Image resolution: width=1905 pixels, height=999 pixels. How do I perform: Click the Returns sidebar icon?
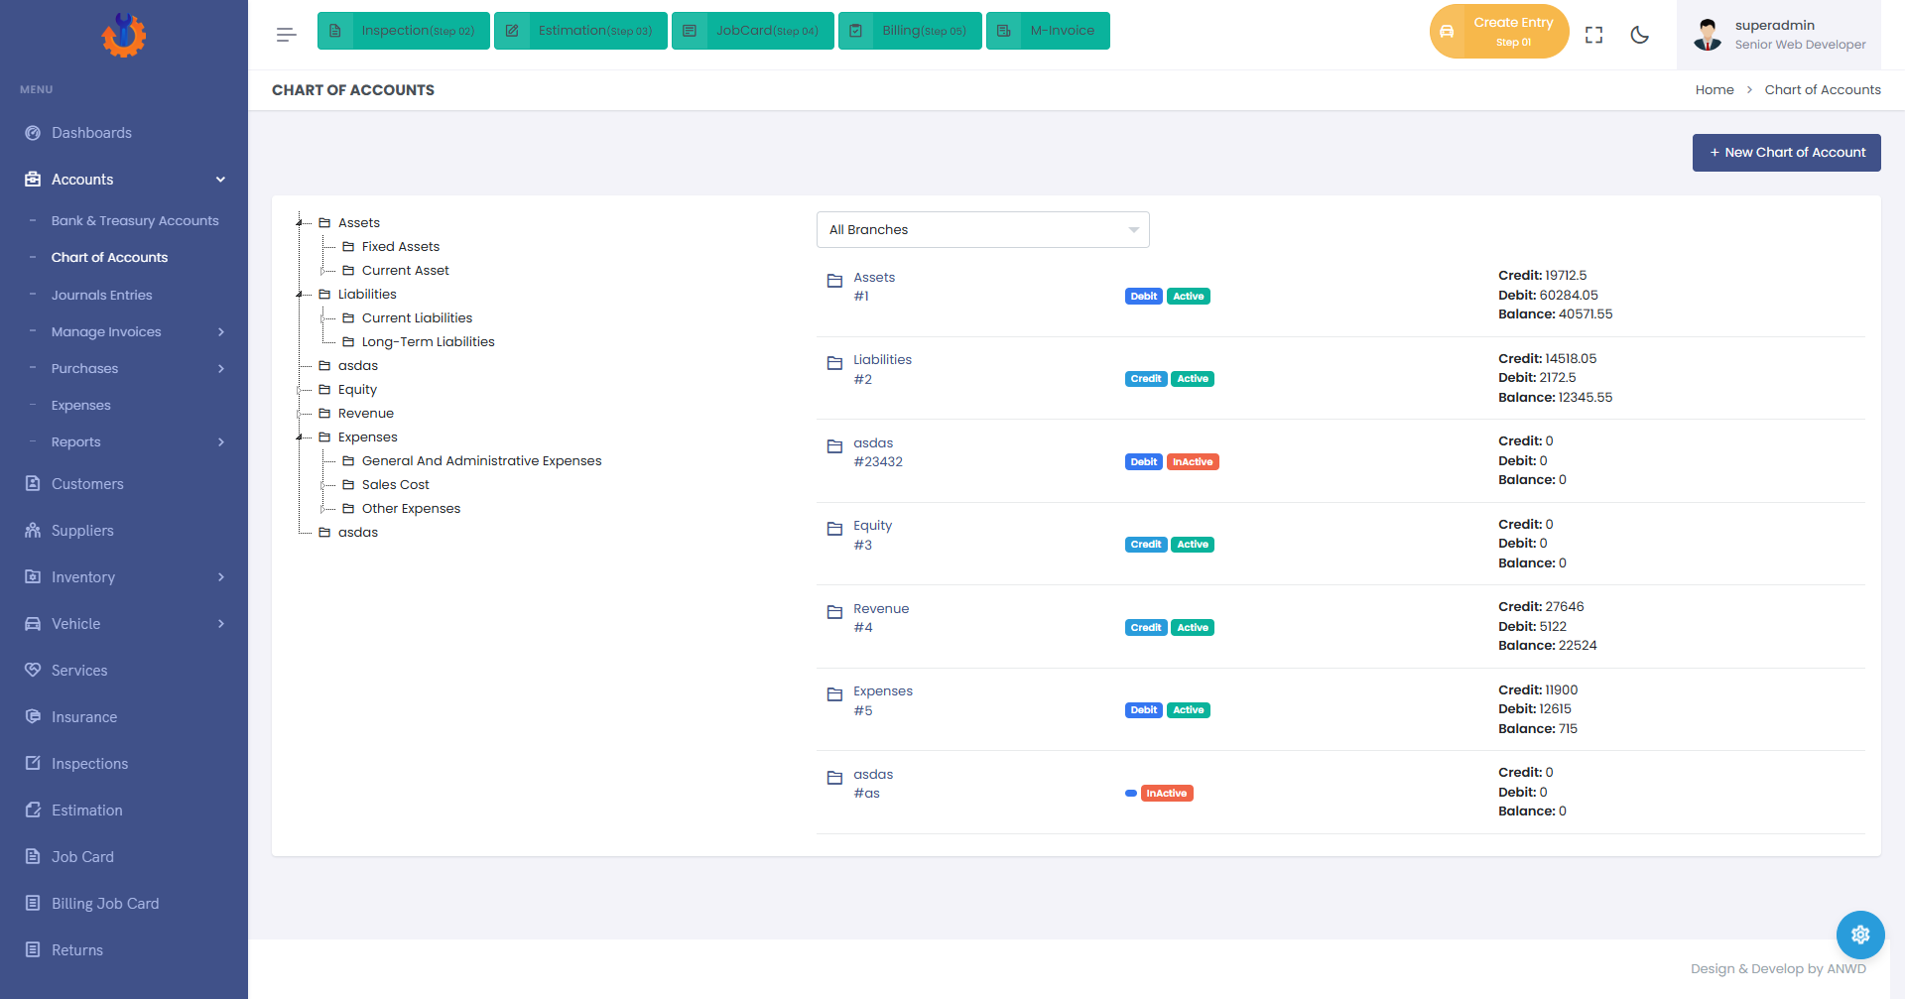click(x=33, y=950)
